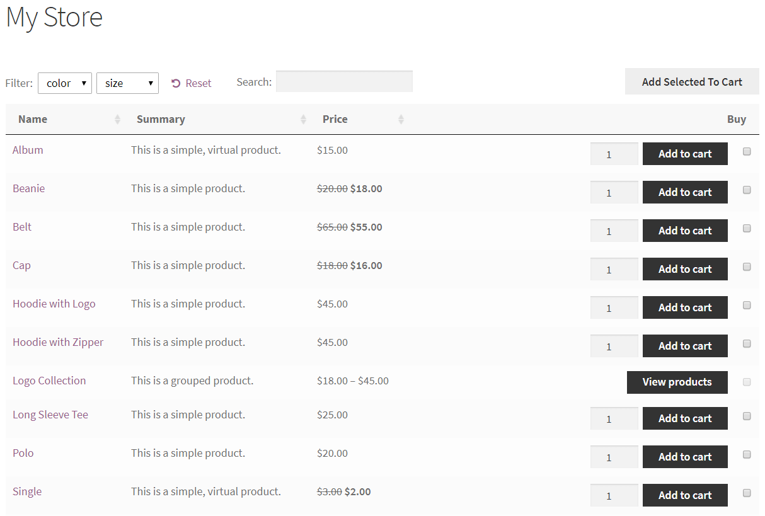Click inside the Search input field
Screen dimensions: 765x516
coord(344,81)
